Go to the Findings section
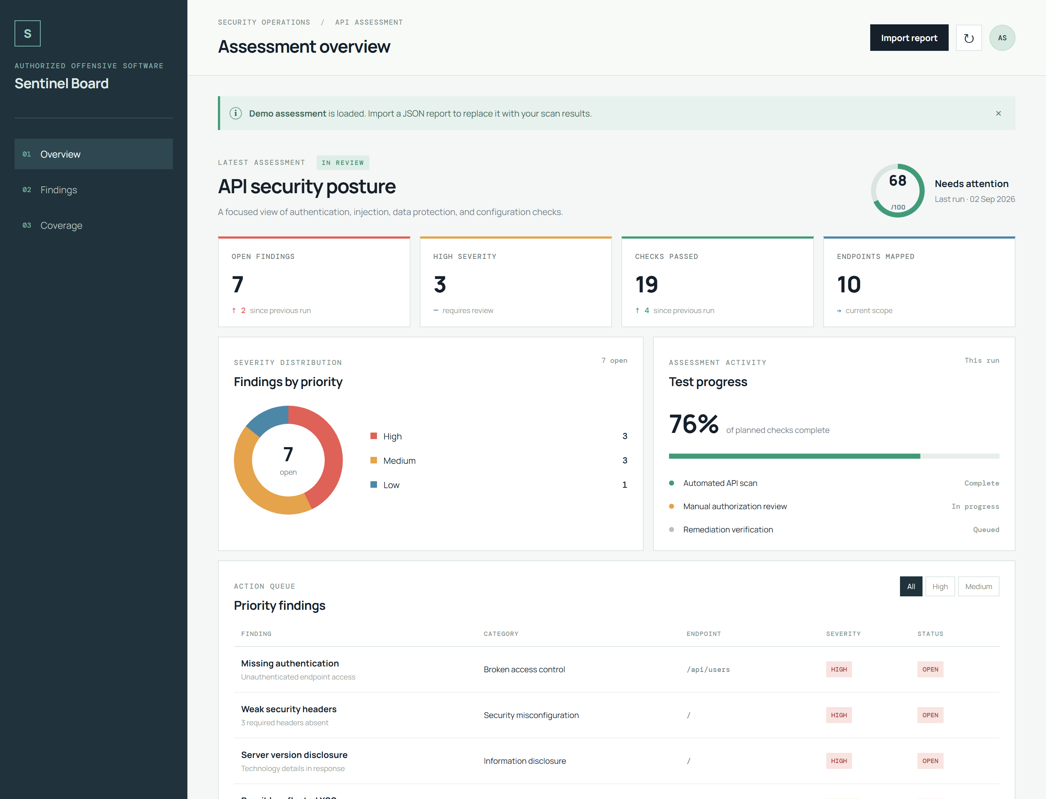Viewport: 1046px width, 799px height. [x=94, y=190]
